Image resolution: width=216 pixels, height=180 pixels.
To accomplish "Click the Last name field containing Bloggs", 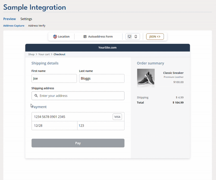I will coord(102,78).
